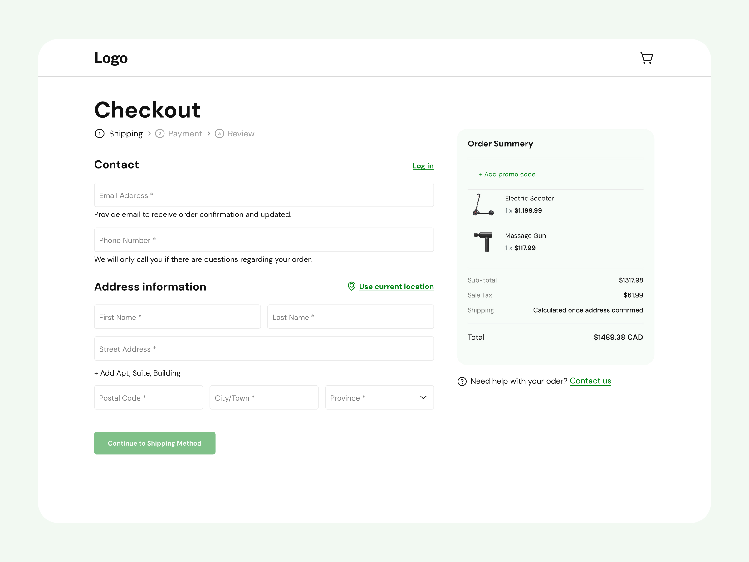Click the Electric Scooter product image
Image resolution: width=749 pixels, height=562 pixels.
483,205
